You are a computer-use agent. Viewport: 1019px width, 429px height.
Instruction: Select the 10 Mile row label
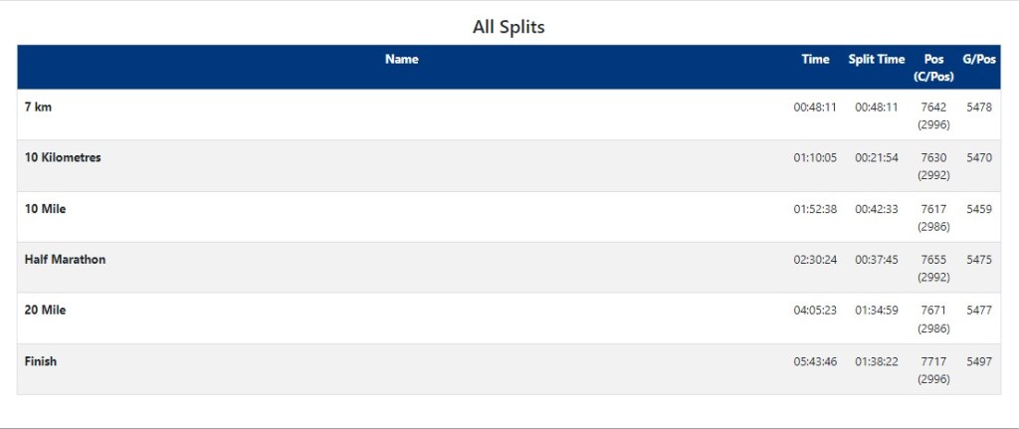pyautogui.click(x=45, y=209)
